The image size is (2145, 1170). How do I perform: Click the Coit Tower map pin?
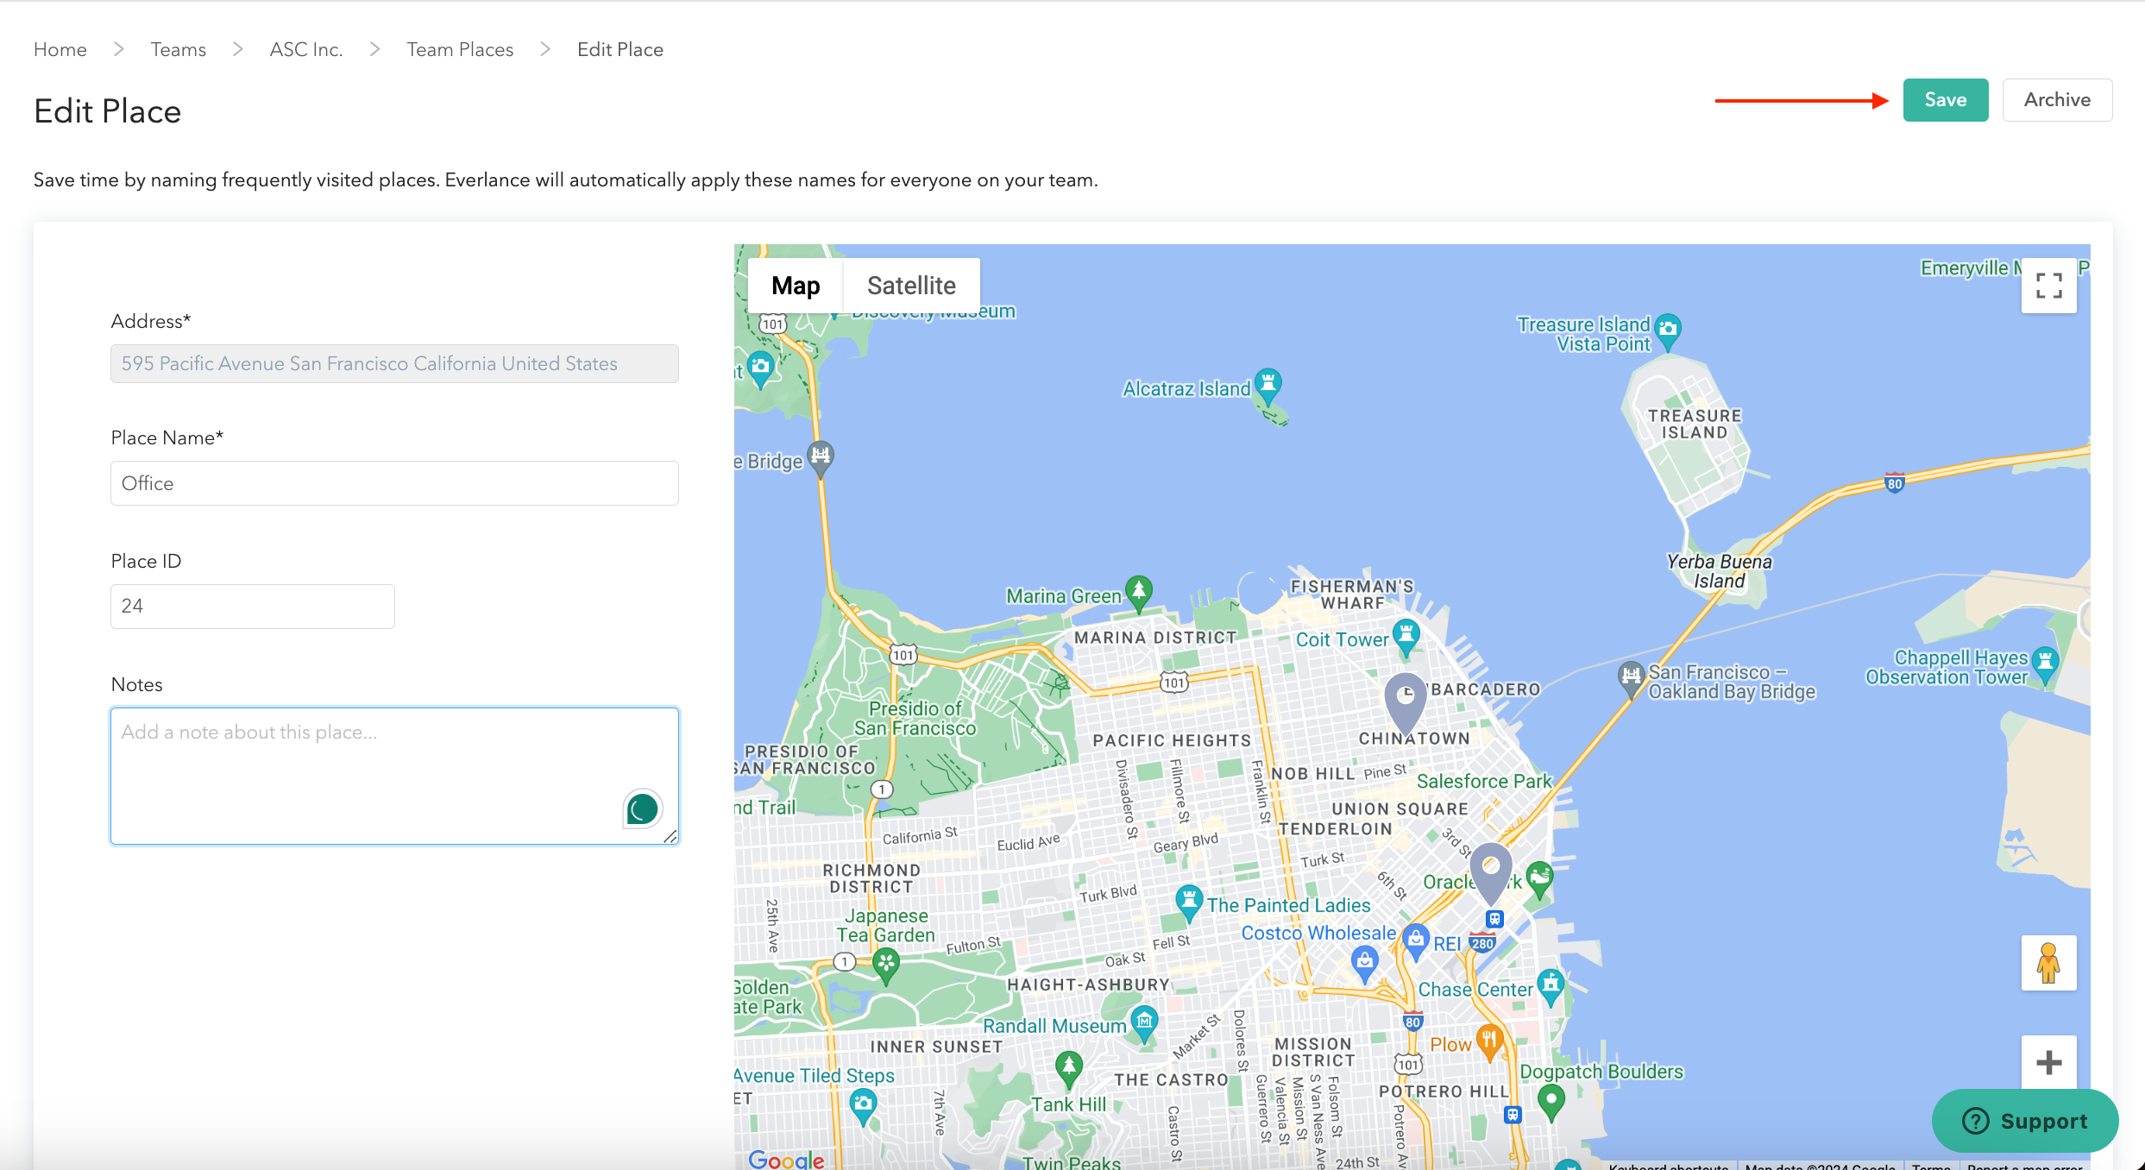coord(1406,635)
